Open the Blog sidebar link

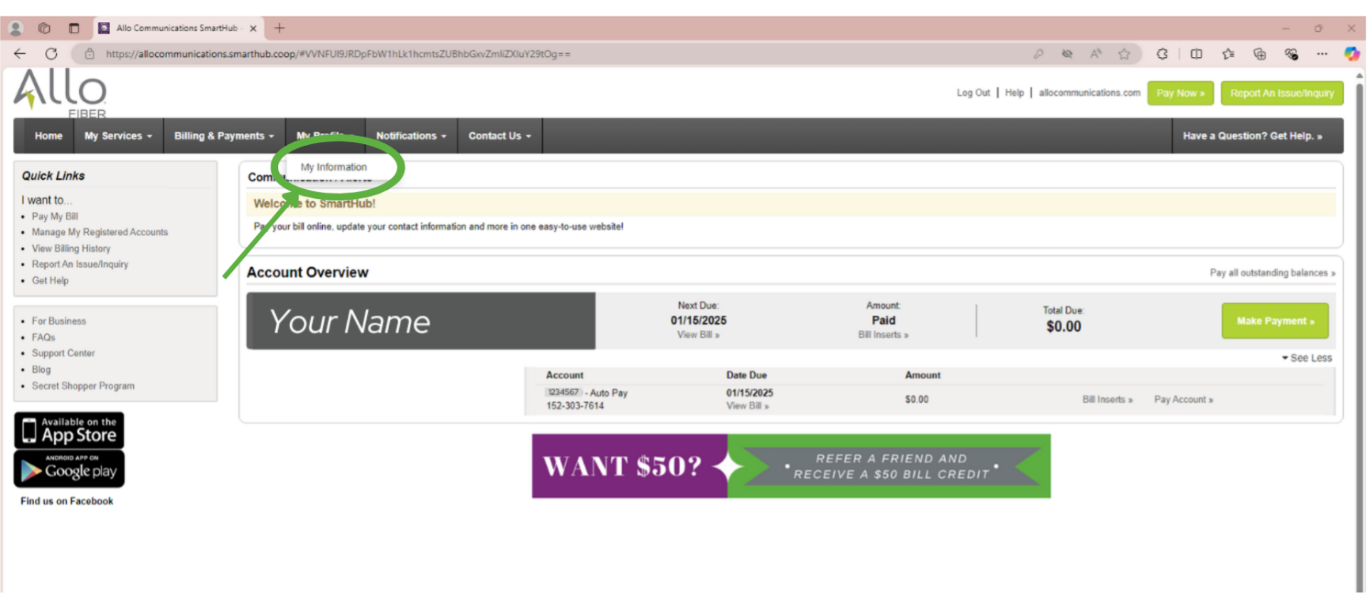(41, 370)
